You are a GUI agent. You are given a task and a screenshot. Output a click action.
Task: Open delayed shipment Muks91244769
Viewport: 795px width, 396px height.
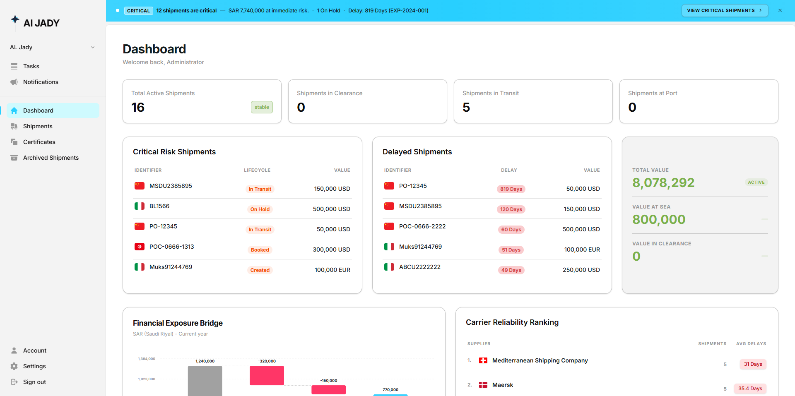(492, 249)
